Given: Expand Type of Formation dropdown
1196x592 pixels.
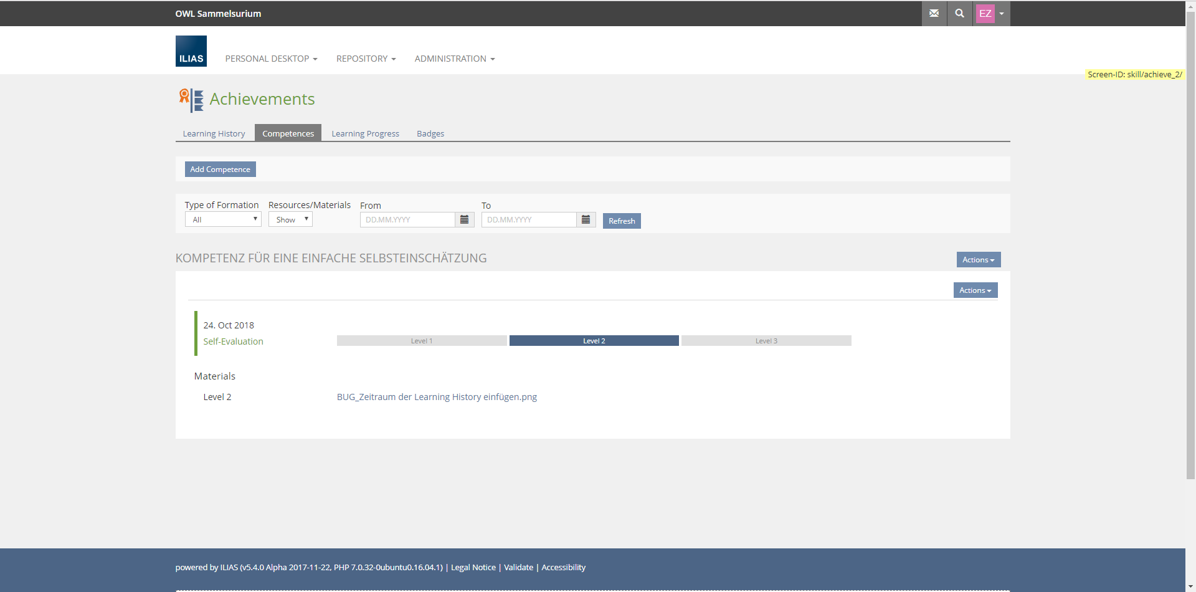Looking at the screenshot, I should pos(223,219).
